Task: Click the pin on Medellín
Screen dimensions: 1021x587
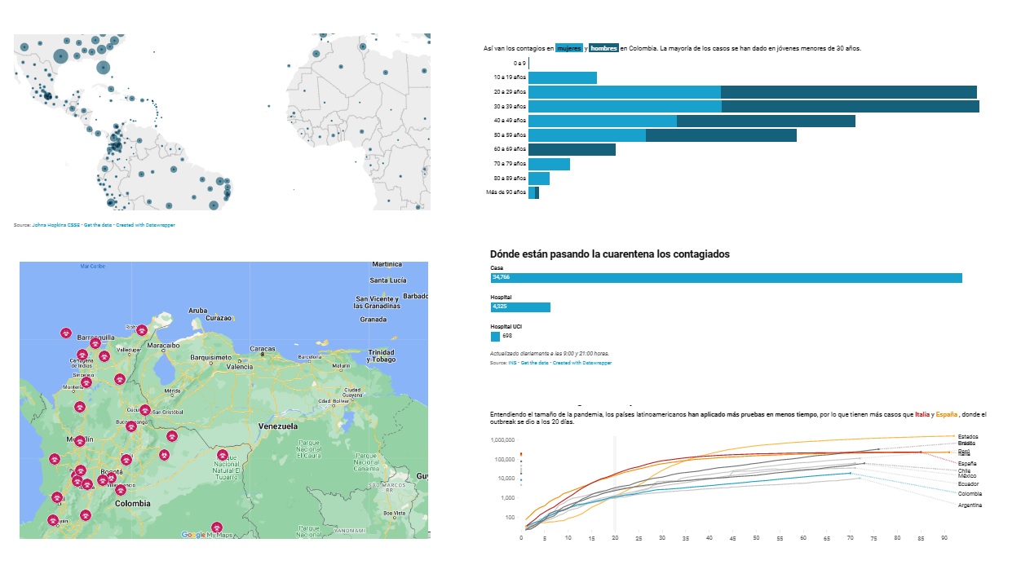Action: (79, 440)
